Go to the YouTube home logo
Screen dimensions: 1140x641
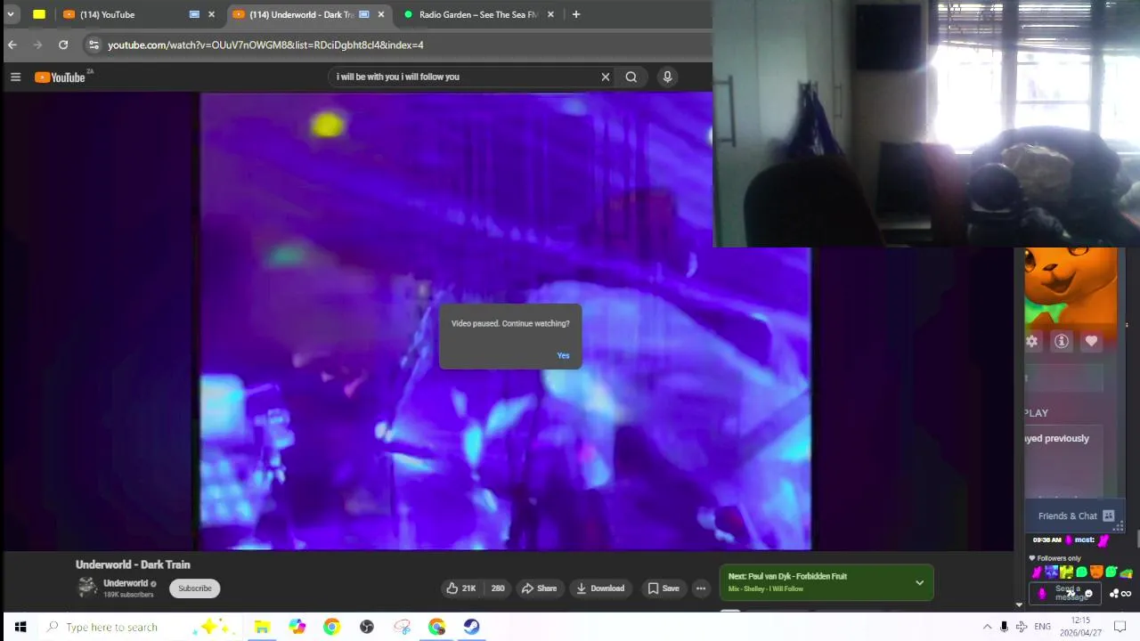pos(60,77)
